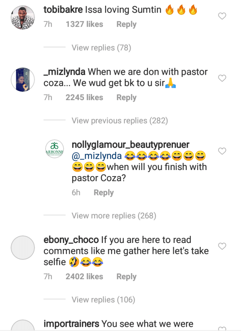Expand View more replies (268)
Viewport: 241px width, 334px height.
pos(114,216)
